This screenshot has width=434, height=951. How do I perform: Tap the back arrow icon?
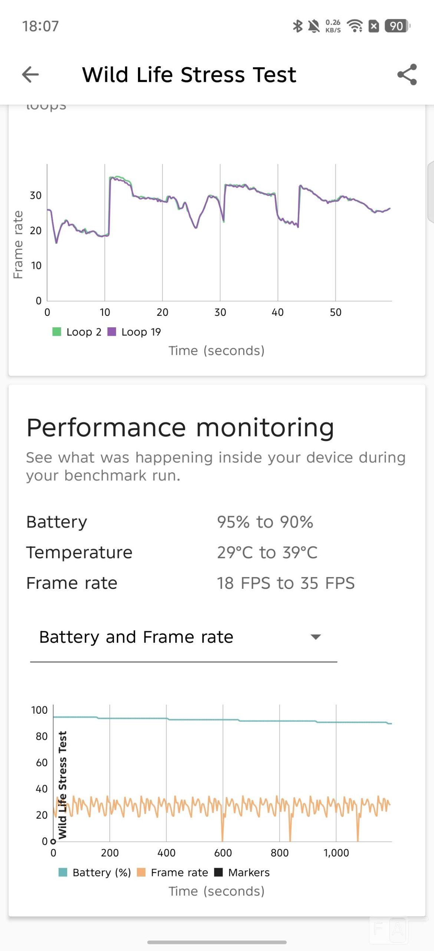click(x=30, y=75)
